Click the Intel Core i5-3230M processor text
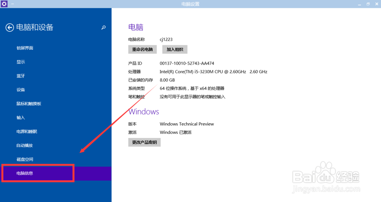This screenshot has width=381, height=202. pyautogui.click(x=213, y=72)
